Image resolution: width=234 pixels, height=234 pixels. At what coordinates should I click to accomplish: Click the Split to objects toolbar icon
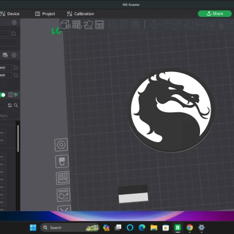coord(112,25)
